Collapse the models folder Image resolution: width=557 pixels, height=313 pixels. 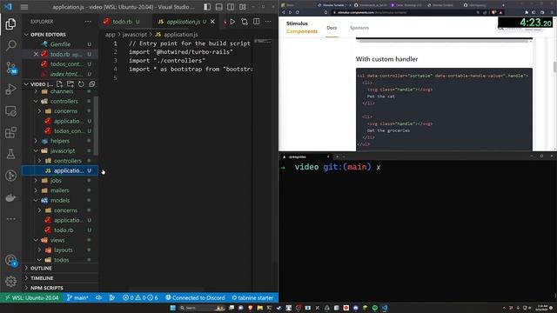(x=60, y=201)
